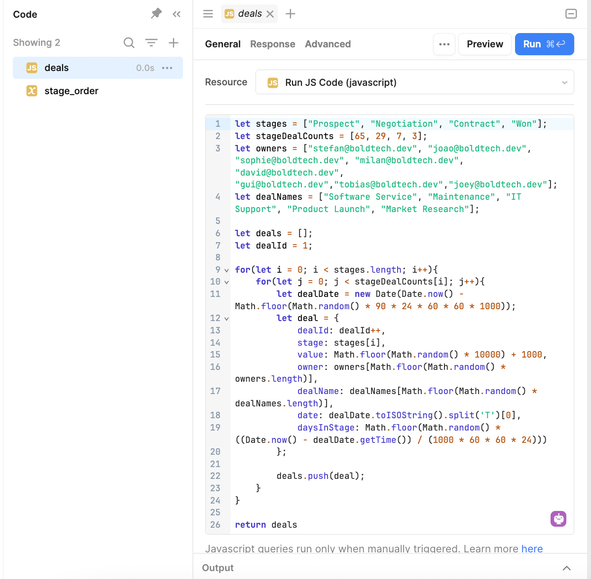Minimize the editor pane icon
This screenshot has width=591, height=579.
[571, 14]
